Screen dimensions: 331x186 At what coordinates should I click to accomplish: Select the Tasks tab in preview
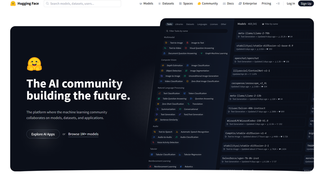[169, 24]
